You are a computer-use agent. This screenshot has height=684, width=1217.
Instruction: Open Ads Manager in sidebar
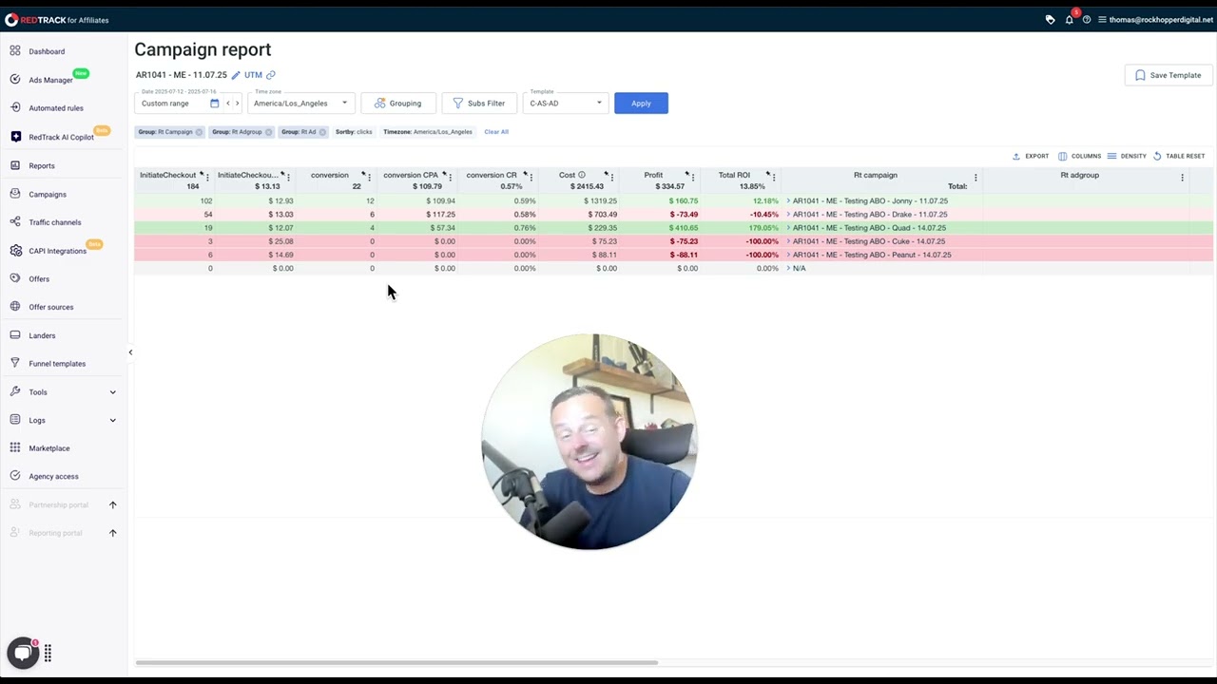(50, 80)
